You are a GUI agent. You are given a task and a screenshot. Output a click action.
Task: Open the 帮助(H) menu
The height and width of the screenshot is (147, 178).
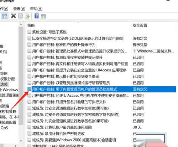(36, 9)
